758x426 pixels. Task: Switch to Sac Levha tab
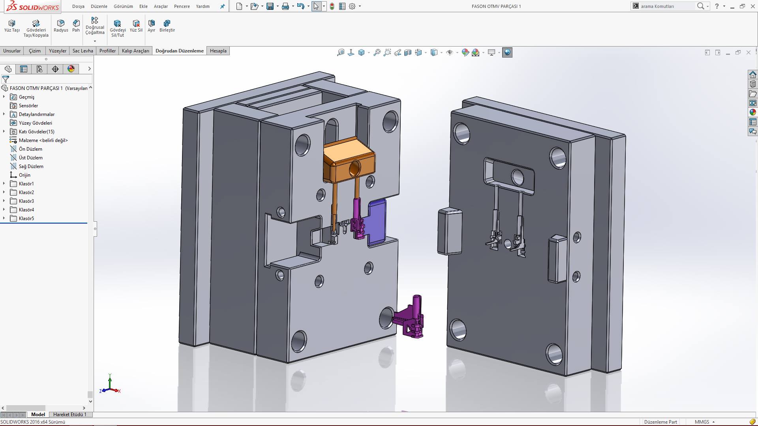(83, 51)
